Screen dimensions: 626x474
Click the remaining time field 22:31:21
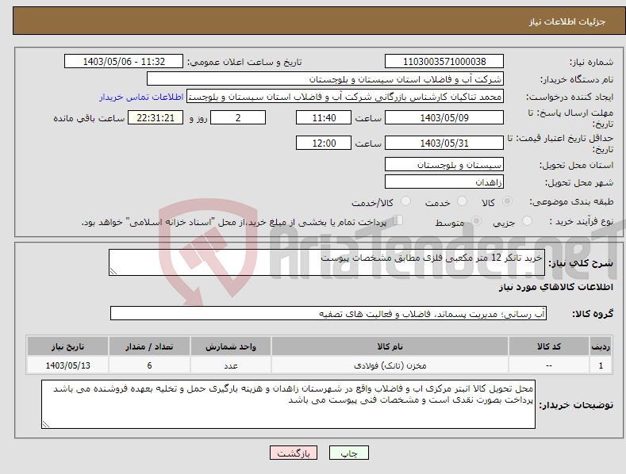click(156, 117)
